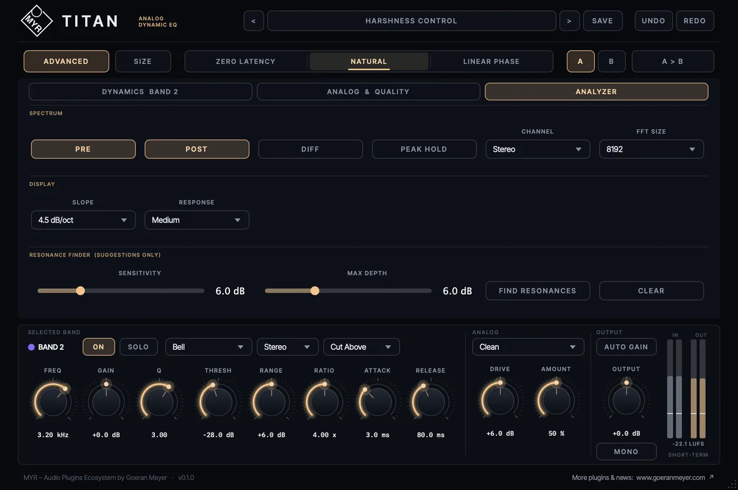Open the Slope dropdown showing 4.5 dB/oct

click(83, 220)
